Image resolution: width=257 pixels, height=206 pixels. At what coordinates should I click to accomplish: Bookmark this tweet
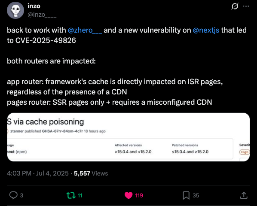(186, 195)
